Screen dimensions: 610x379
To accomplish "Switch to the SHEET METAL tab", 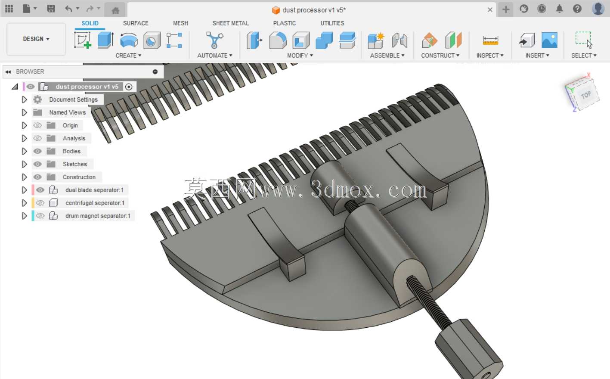I will (x=230, y=23).
